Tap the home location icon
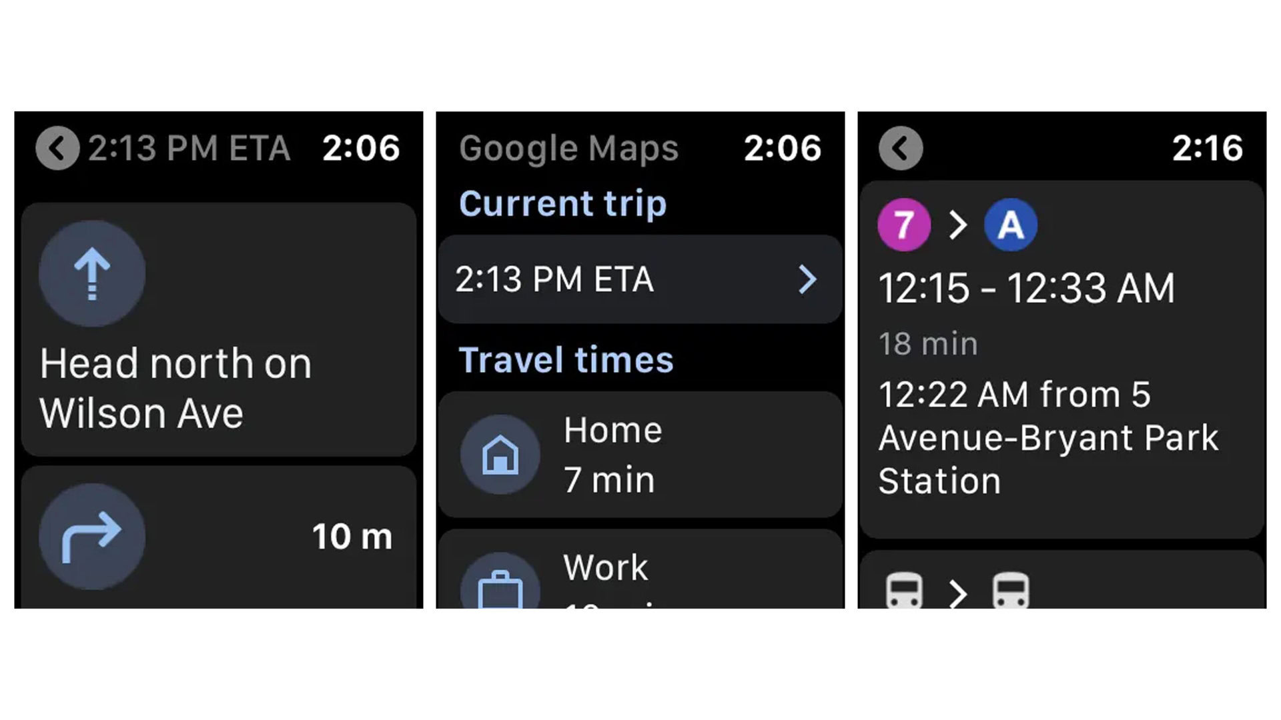1281x720 pixels. click(x=499, y=453)
